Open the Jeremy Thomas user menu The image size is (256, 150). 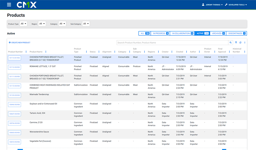tap(212, 5)
